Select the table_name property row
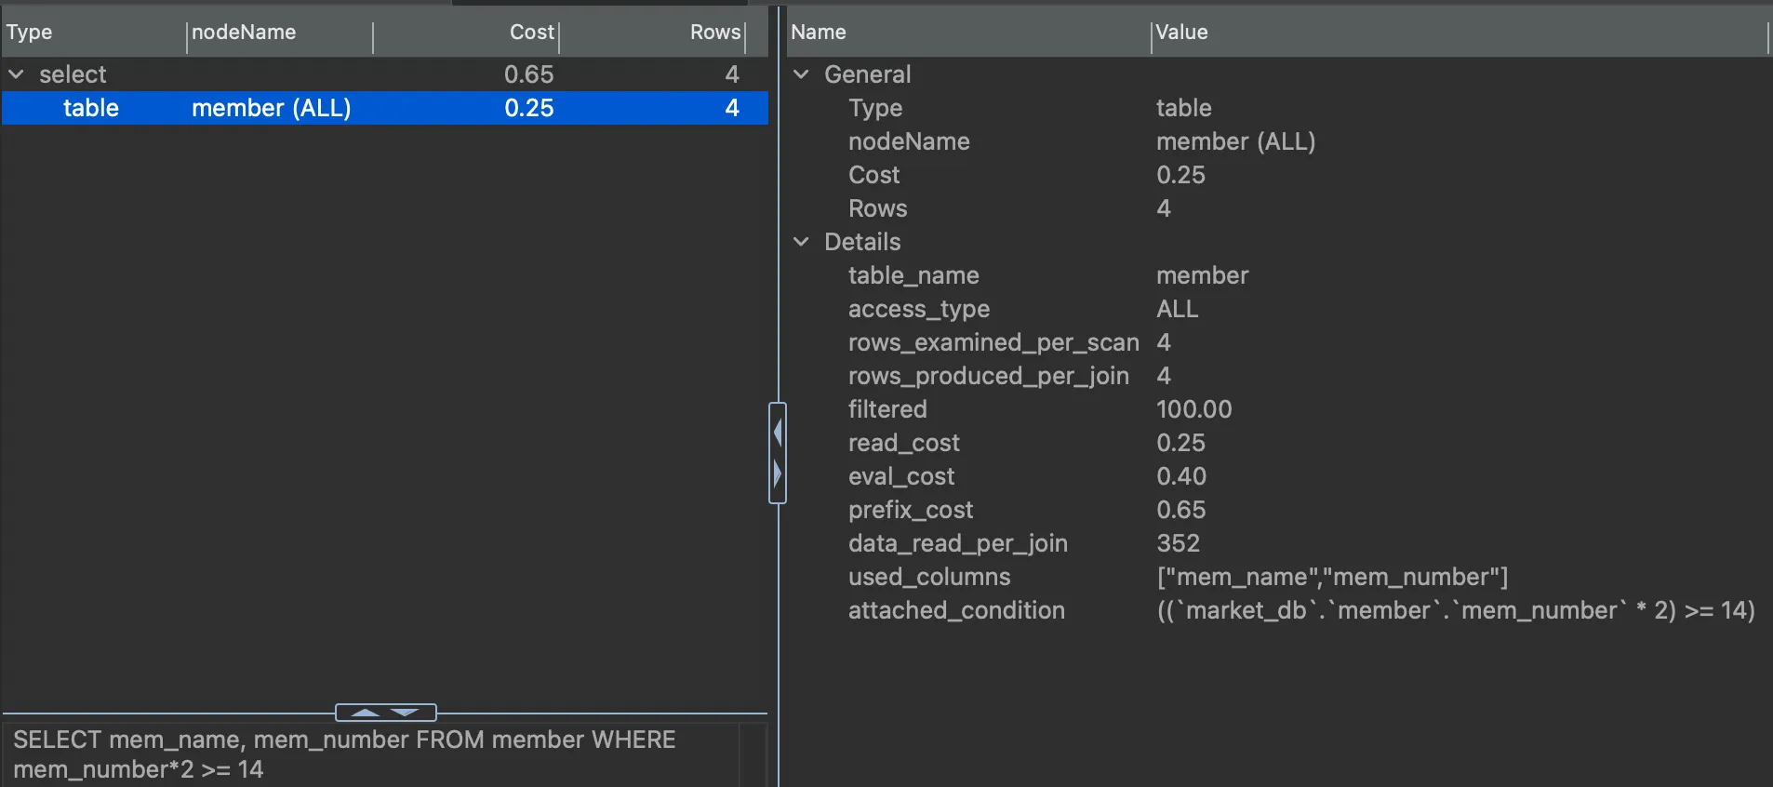Screen dimensions: 1773x787 click(x=1279, y=275)
